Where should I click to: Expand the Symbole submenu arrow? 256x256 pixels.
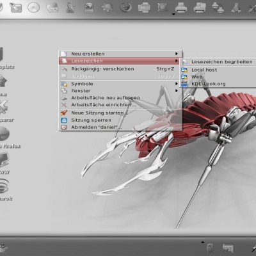tap(177, 84)
